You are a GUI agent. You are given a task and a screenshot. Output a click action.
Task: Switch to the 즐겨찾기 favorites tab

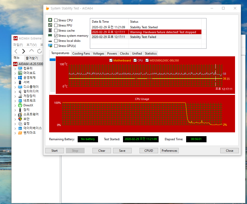pos(32,58)
